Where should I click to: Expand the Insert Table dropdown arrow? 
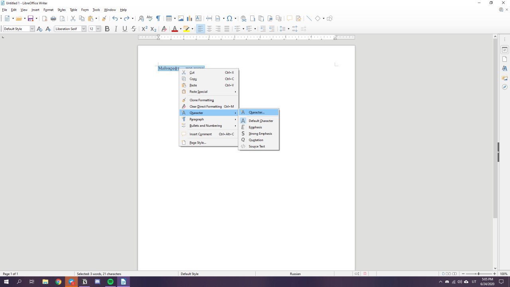point(175,18)
